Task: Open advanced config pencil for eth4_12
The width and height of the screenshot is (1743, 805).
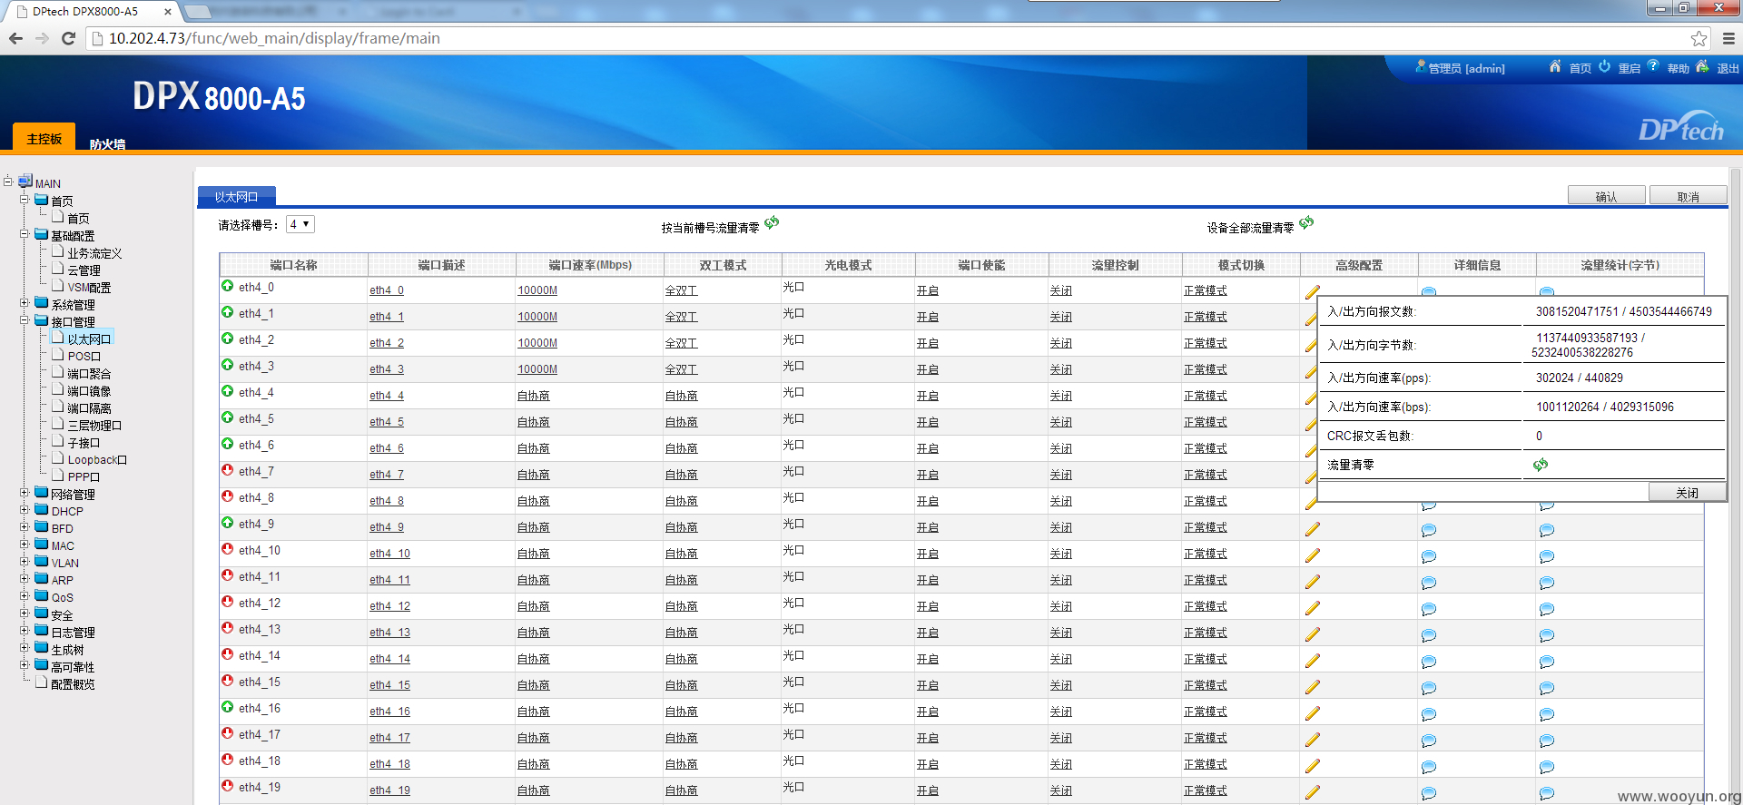Action: (1313, 608)
